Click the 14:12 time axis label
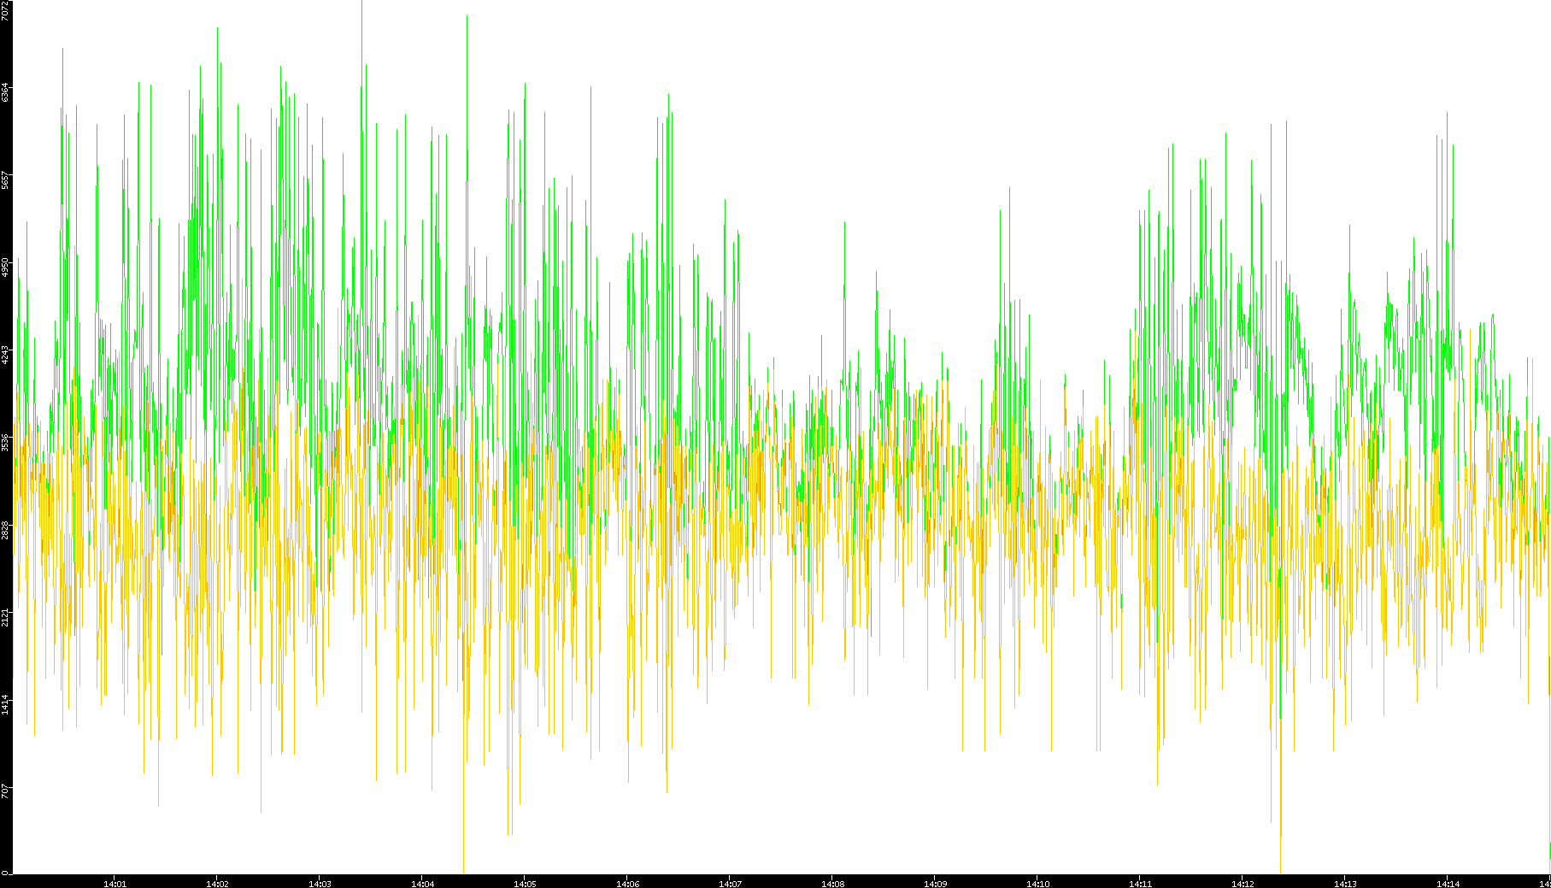Viewport: 1551px width, 888px height. [x=1243, y=884]
